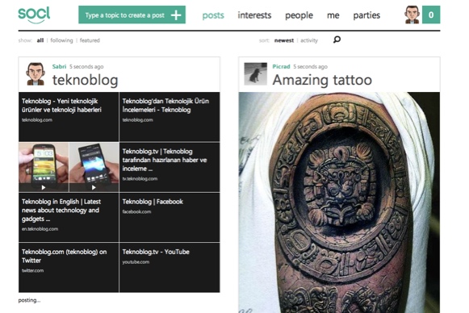Open Picrad's dog avatar picture

tap(255, 74)
